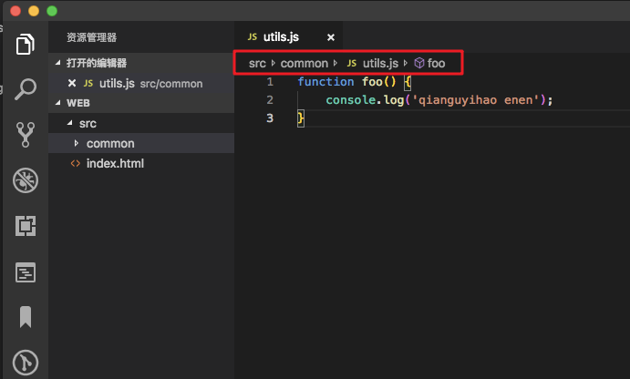The width and height of the screenshot is (630, 379).
Task: Open the Source Control view icon
Action: [x=25, y=135]
